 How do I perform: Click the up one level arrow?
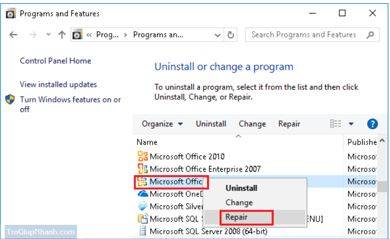click(x=62, y=35)
